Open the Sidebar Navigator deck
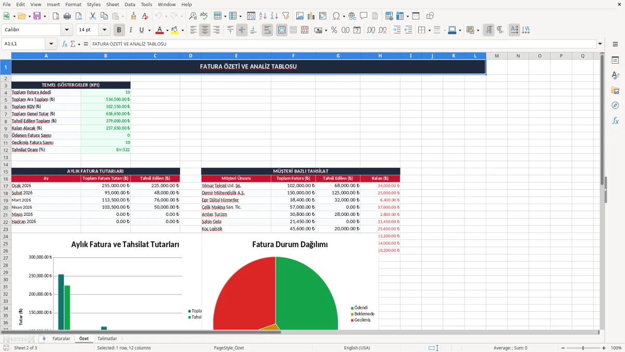The width and height of the screenshot is (625, 352). 615,106
